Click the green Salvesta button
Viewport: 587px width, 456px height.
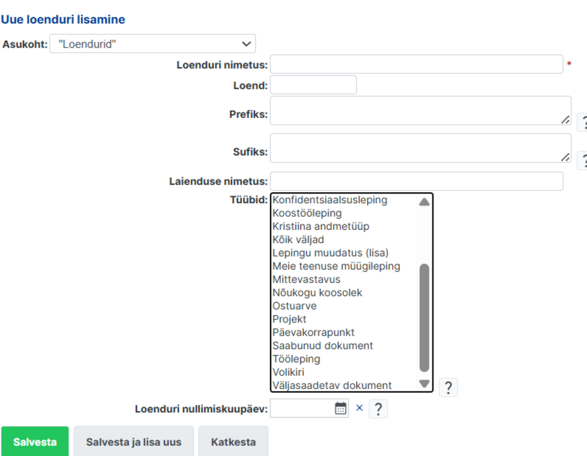pyautogui.click(x=35, y=442)
